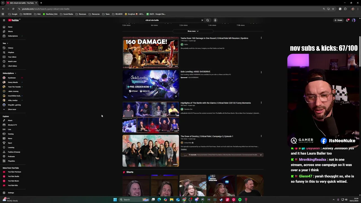
Task: Open News under Explore
Action: click(10, 138)
